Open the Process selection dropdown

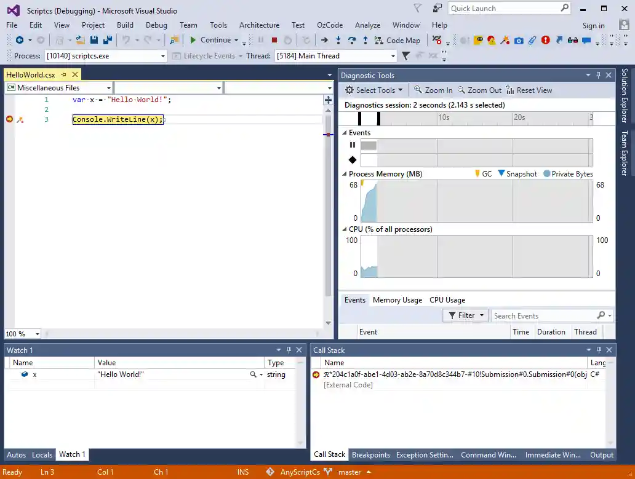(163, 56)
